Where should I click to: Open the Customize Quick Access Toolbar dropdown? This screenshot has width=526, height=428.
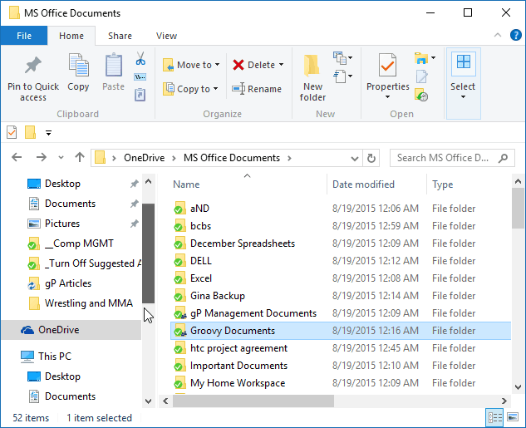pyautogui.click(x=49, y=133)
